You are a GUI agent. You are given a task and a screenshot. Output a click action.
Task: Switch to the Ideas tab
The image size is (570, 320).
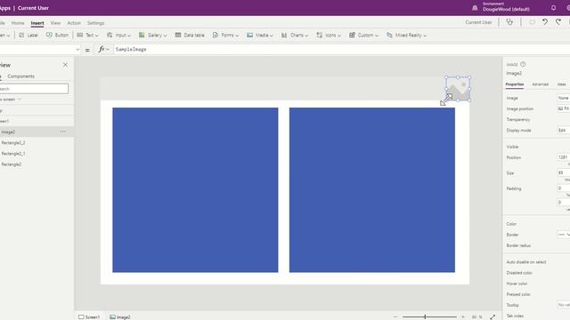point(562,84)
